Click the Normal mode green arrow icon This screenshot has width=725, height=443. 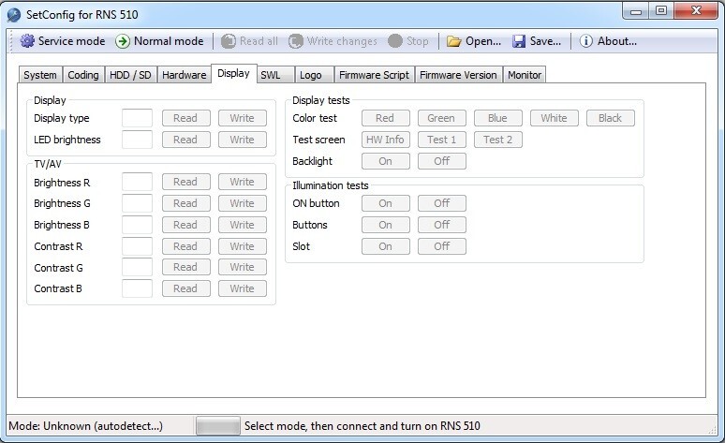123,41
